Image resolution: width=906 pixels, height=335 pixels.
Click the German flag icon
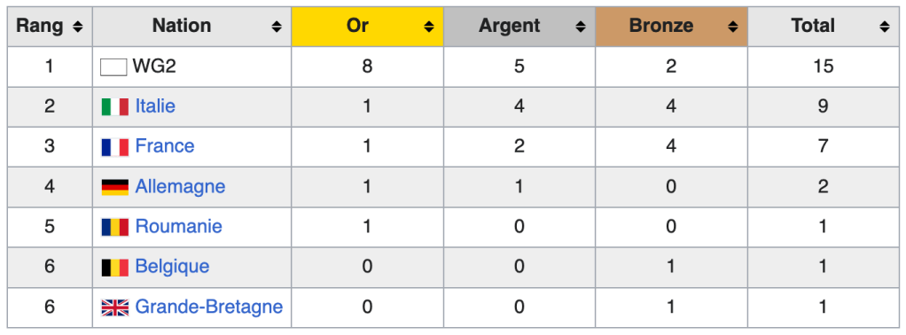115,187
